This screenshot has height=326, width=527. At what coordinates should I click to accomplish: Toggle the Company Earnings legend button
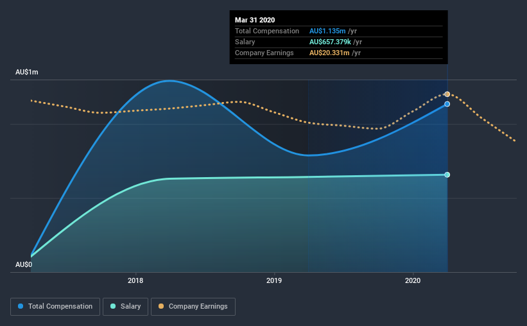[x=193, y=307]
